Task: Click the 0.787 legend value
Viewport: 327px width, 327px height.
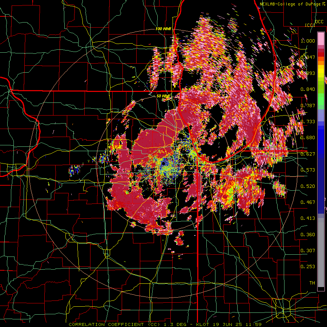Action: (308, 105)
